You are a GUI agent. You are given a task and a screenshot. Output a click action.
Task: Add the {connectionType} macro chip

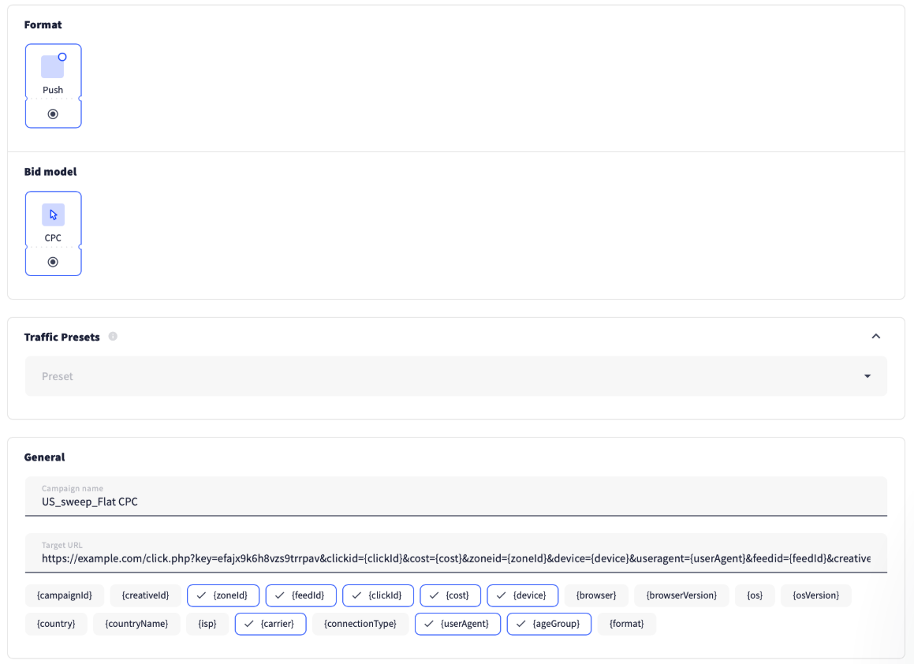coord(360,624)
